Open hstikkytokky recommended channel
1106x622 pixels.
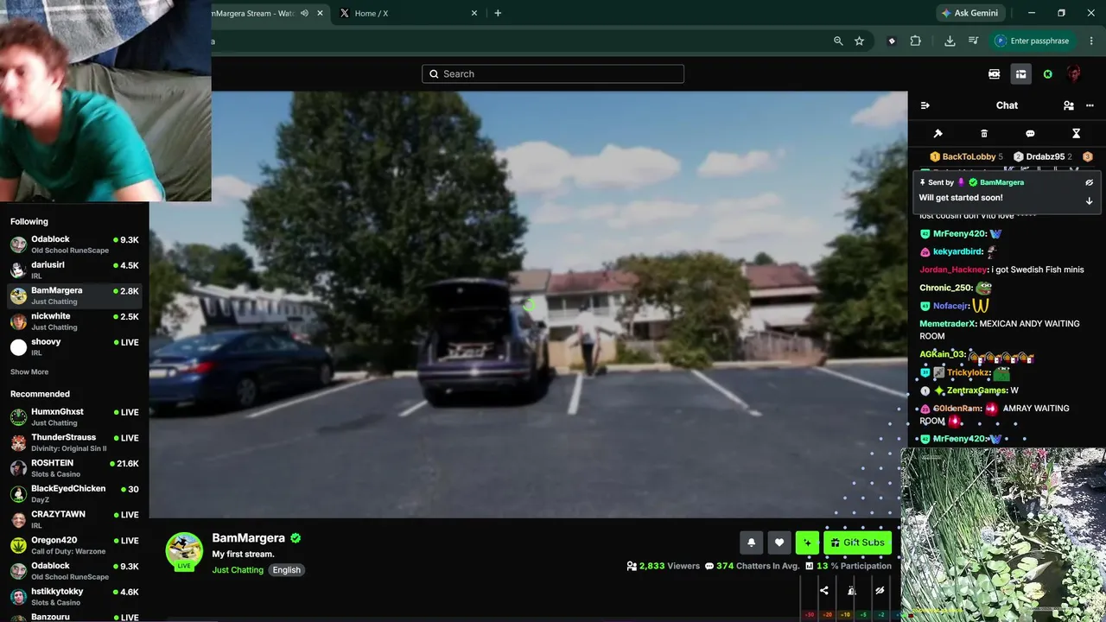pyautogui.click(x=74, y=596)
